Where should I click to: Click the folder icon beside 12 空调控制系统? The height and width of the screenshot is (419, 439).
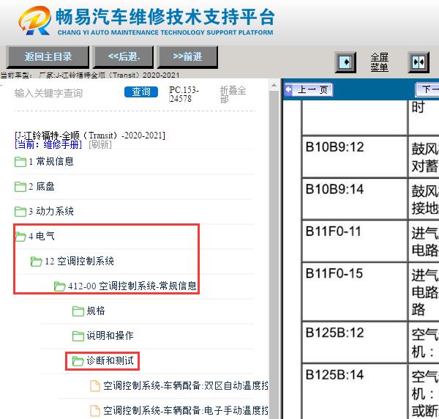pyautogui.click(x=36, y=262)
